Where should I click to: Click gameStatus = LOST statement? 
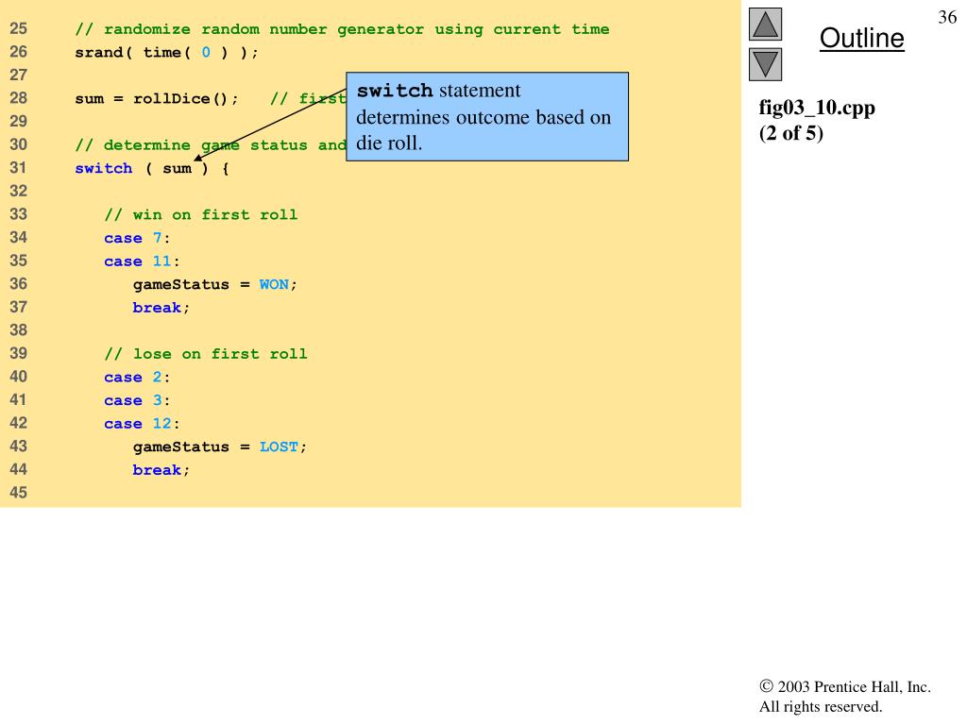coord(220,447)
